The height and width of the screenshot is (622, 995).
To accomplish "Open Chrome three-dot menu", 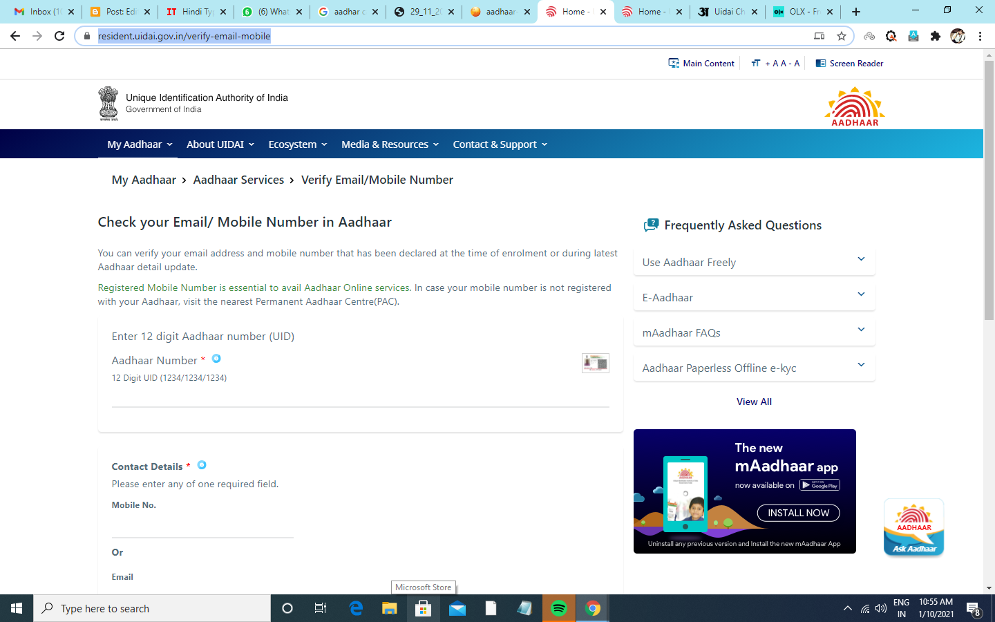I will coord(980,36).
